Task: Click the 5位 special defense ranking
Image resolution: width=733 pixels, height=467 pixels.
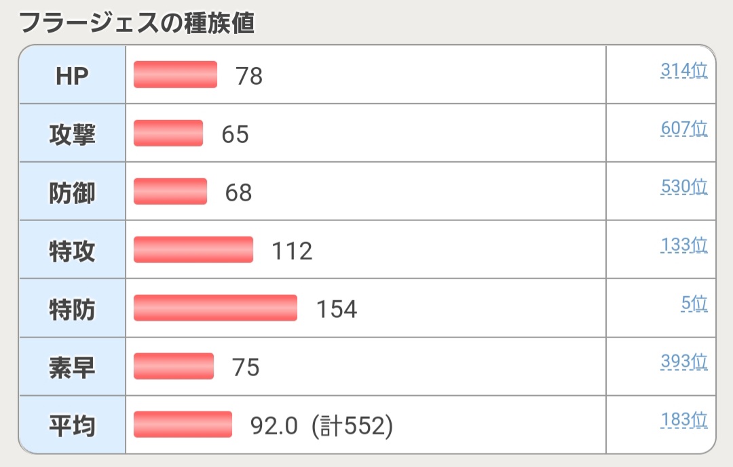Action: point(694,303)
